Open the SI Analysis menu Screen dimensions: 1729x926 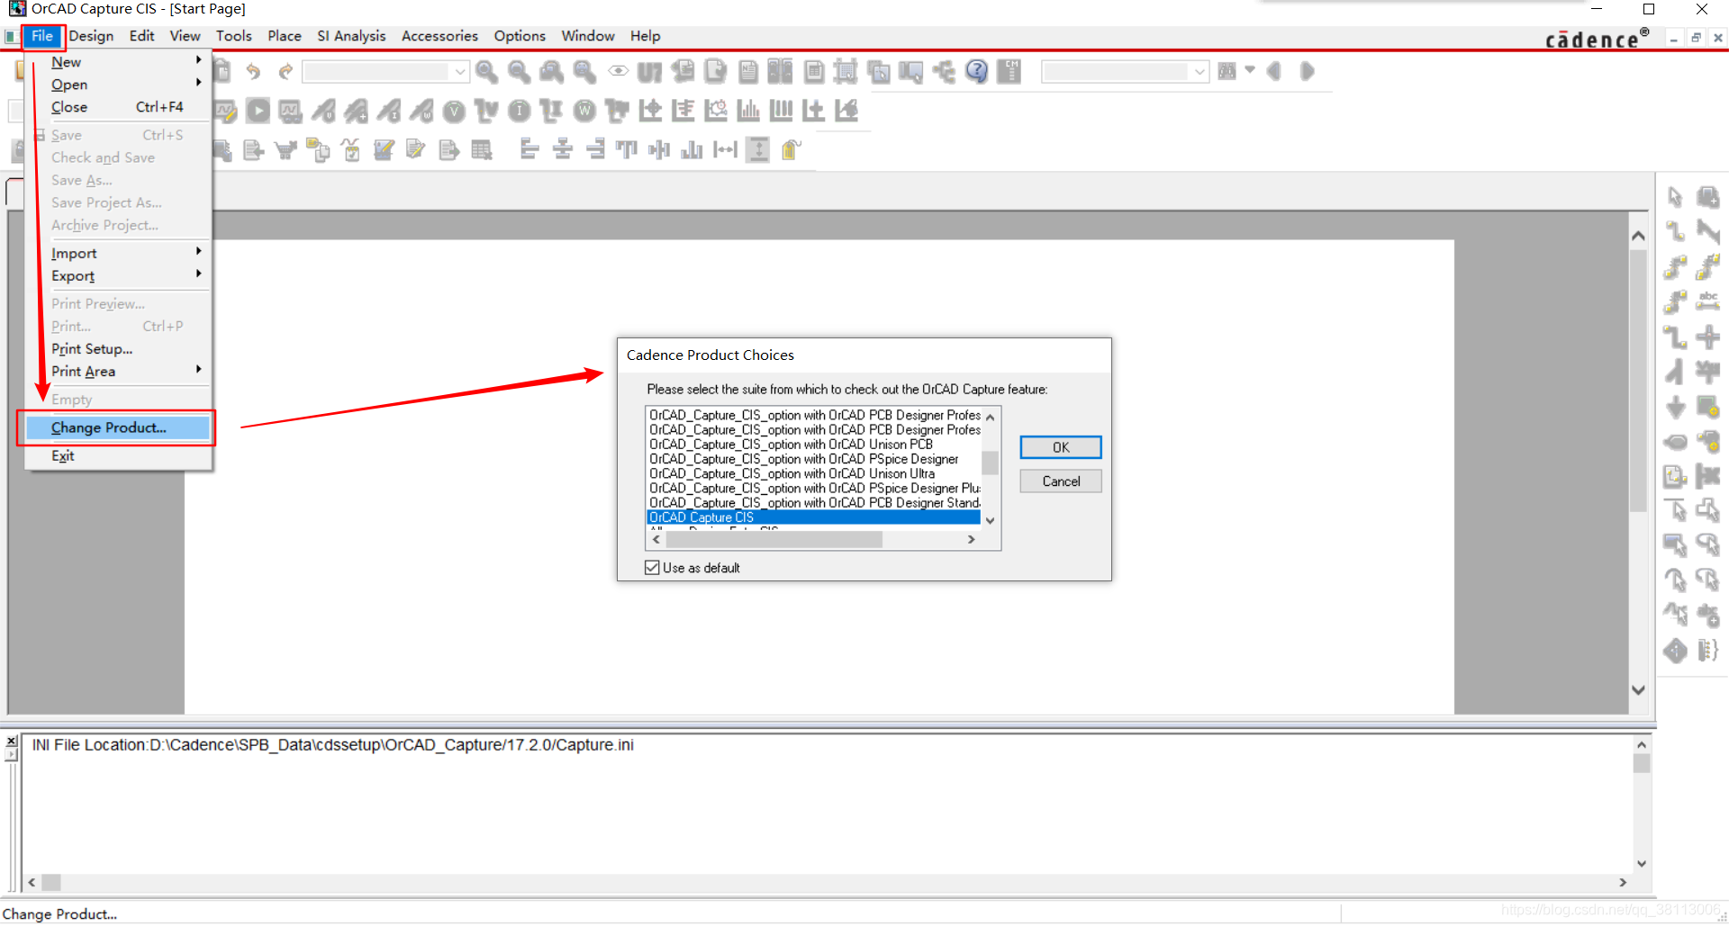[x=351, y=36]
